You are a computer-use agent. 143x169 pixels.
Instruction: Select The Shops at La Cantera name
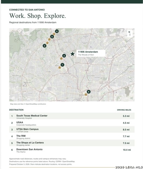click(x=30, y=143)
